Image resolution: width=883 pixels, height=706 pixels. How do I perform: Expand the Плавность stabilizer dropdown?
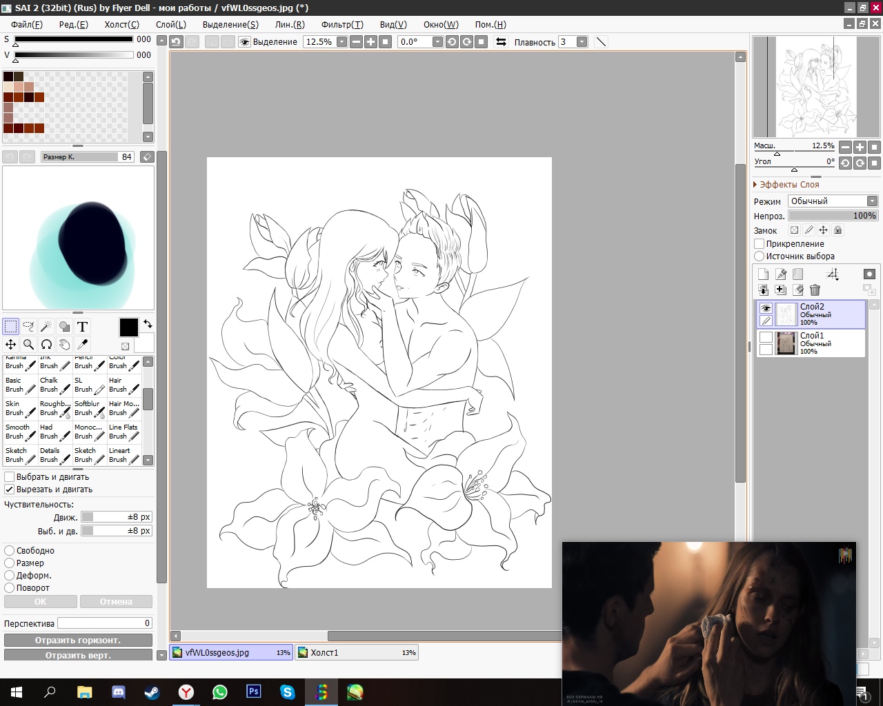[x=582, y=42]
